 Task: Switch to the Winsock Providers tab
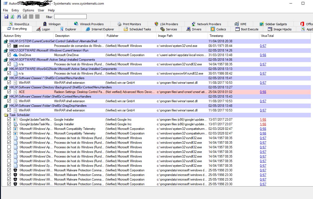tap(89, 24)
